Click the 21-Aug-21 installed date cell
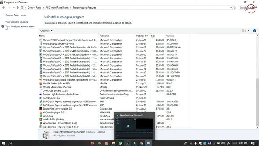This screenshot has height=146, width=259. [x=141, y=84]
